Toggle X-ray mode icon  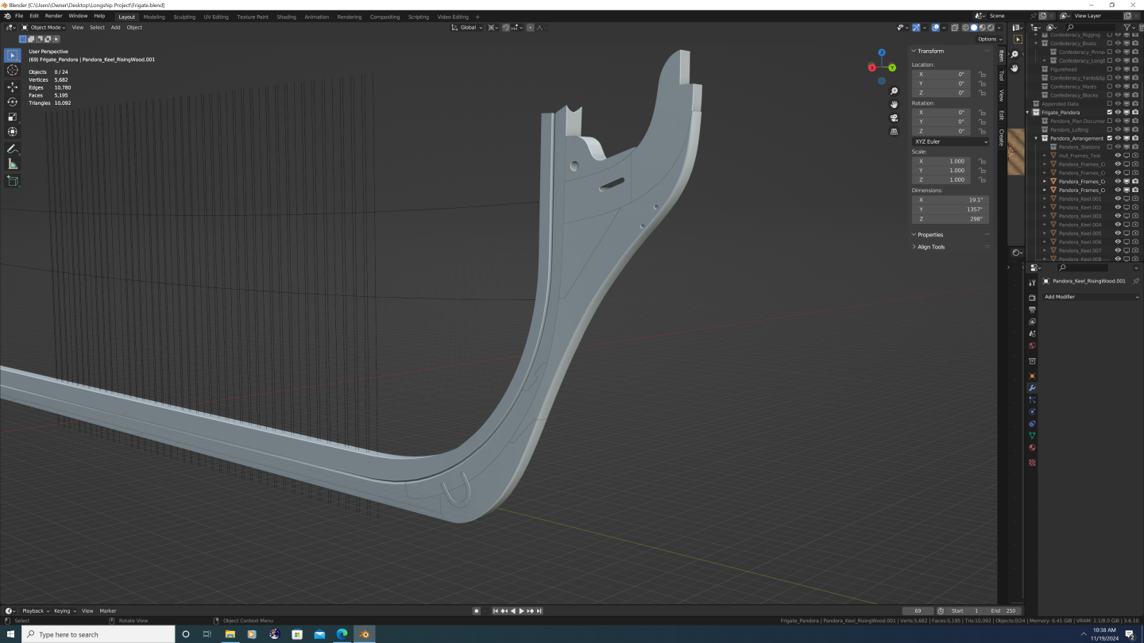(953, 27)
